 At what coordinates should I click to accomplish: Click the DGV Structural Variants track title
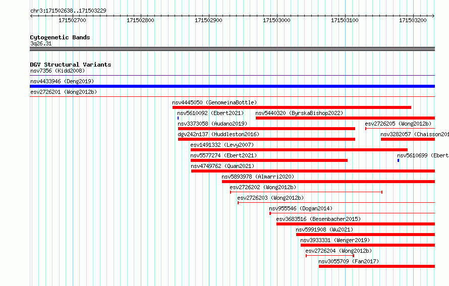[x=71, y=65]
